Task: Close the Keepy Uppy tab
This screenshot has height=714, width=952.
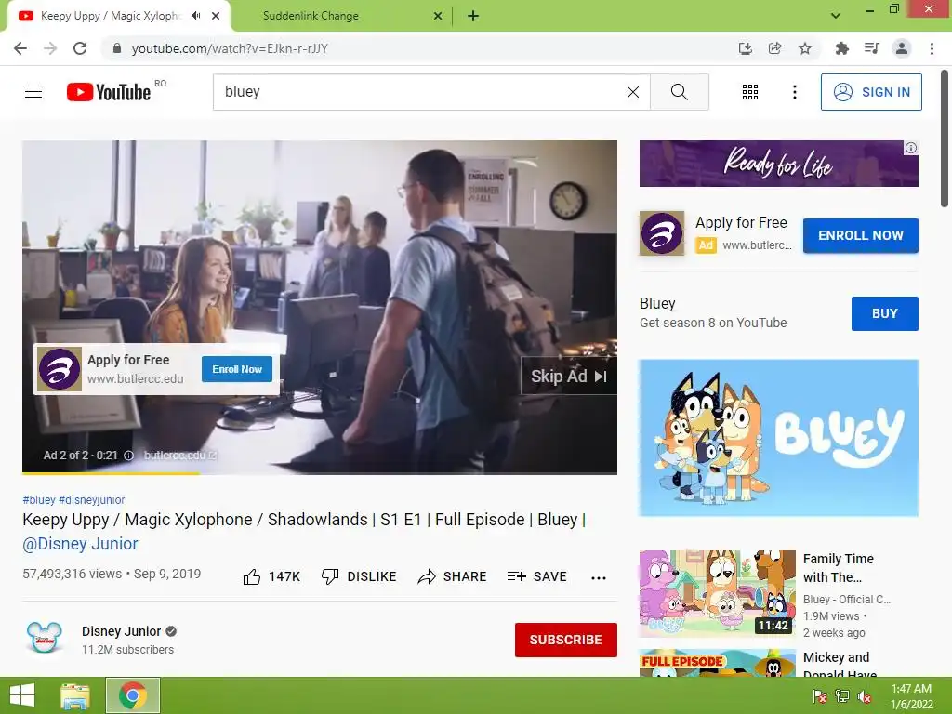Action: click(x=216, y=16)
